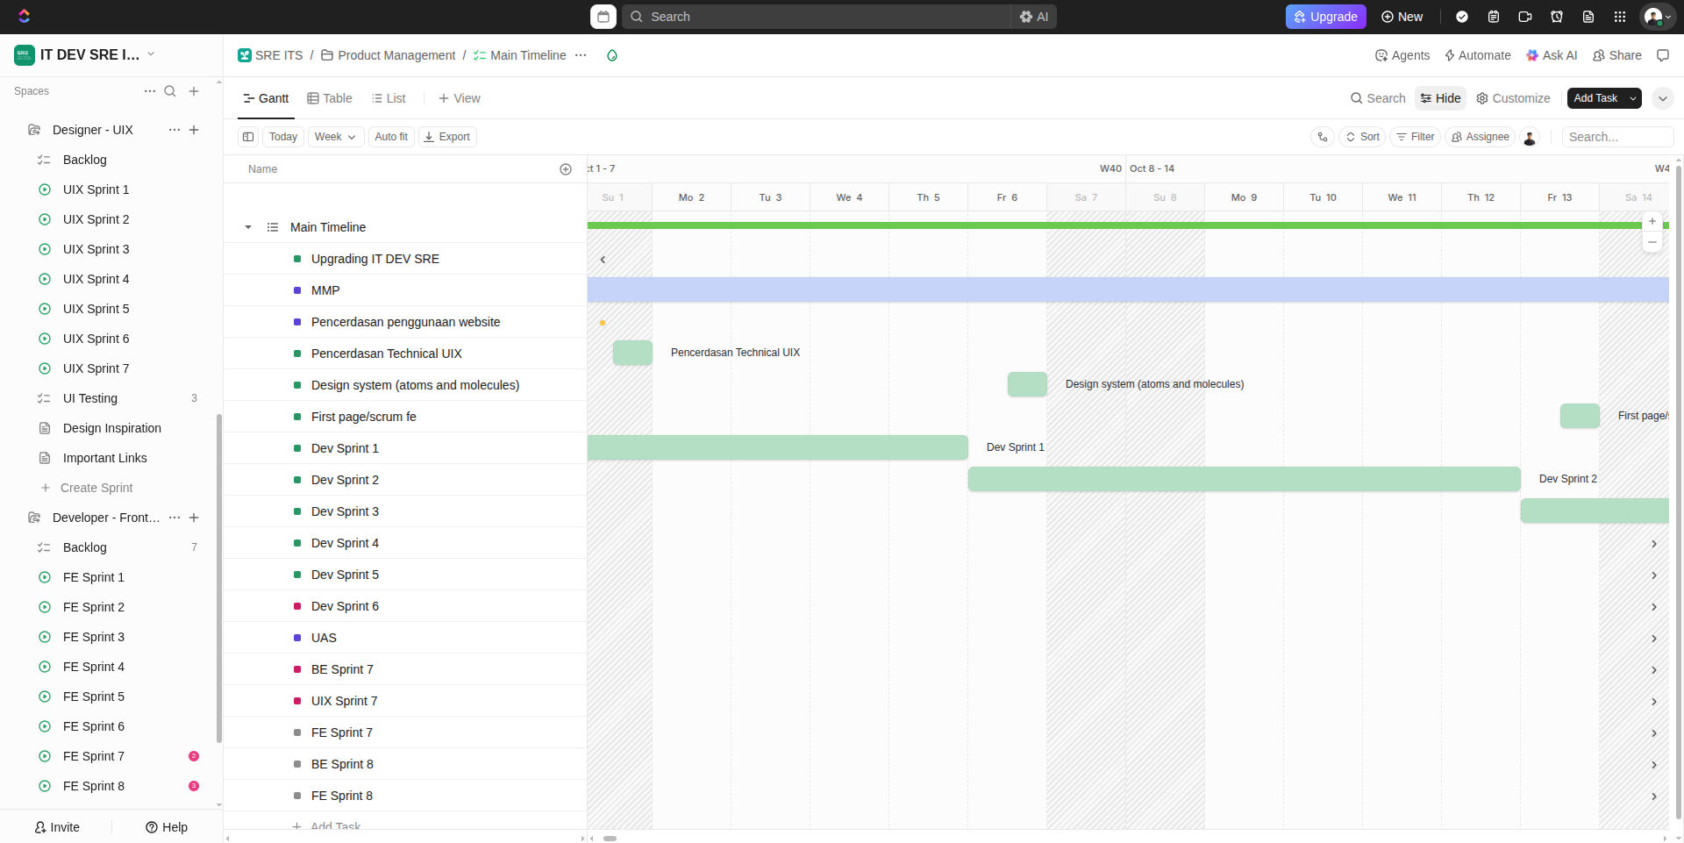Click the Dev Sprint 2 Gantt bar
This screenshot has height=843, width=1684.
(x=1244, y=479)
